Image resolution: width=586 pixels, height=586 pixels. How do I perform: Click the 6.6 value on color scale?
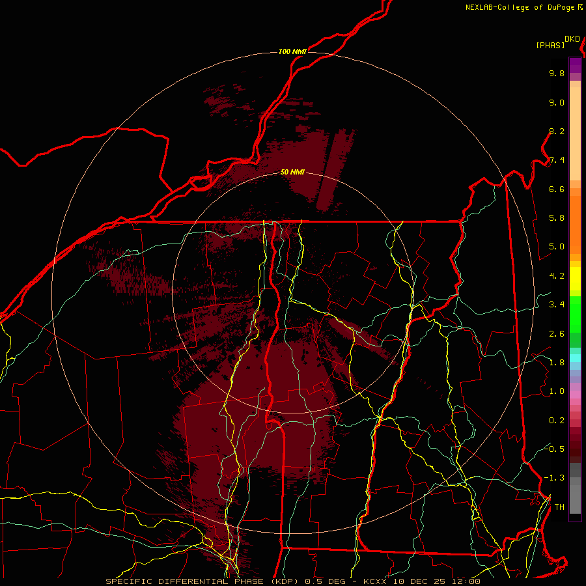click(x=557, y=189)
